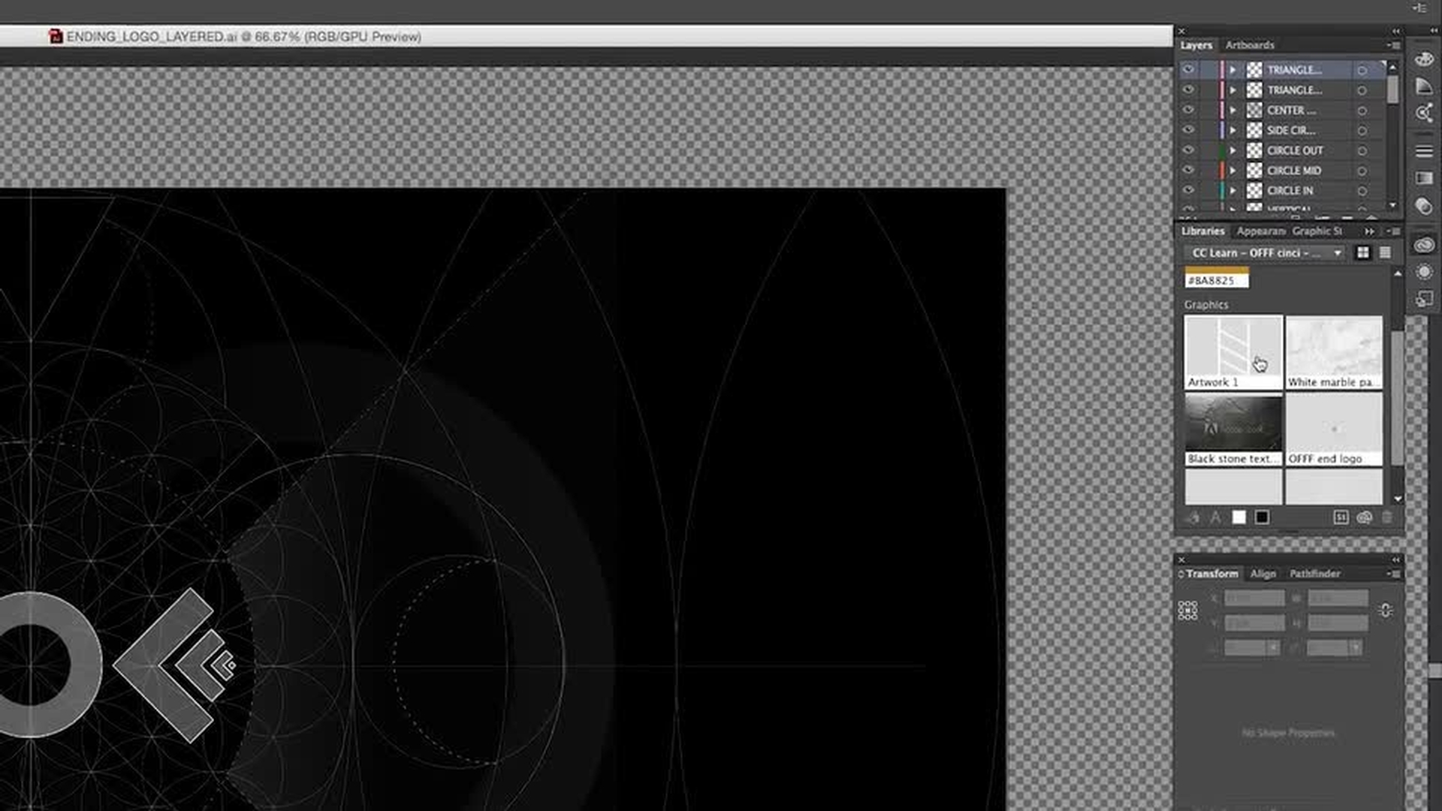Open the Gradient panel icon
Image resolution: width=1442 pixels, height=811 pixels.
[x=1424, y=178]
